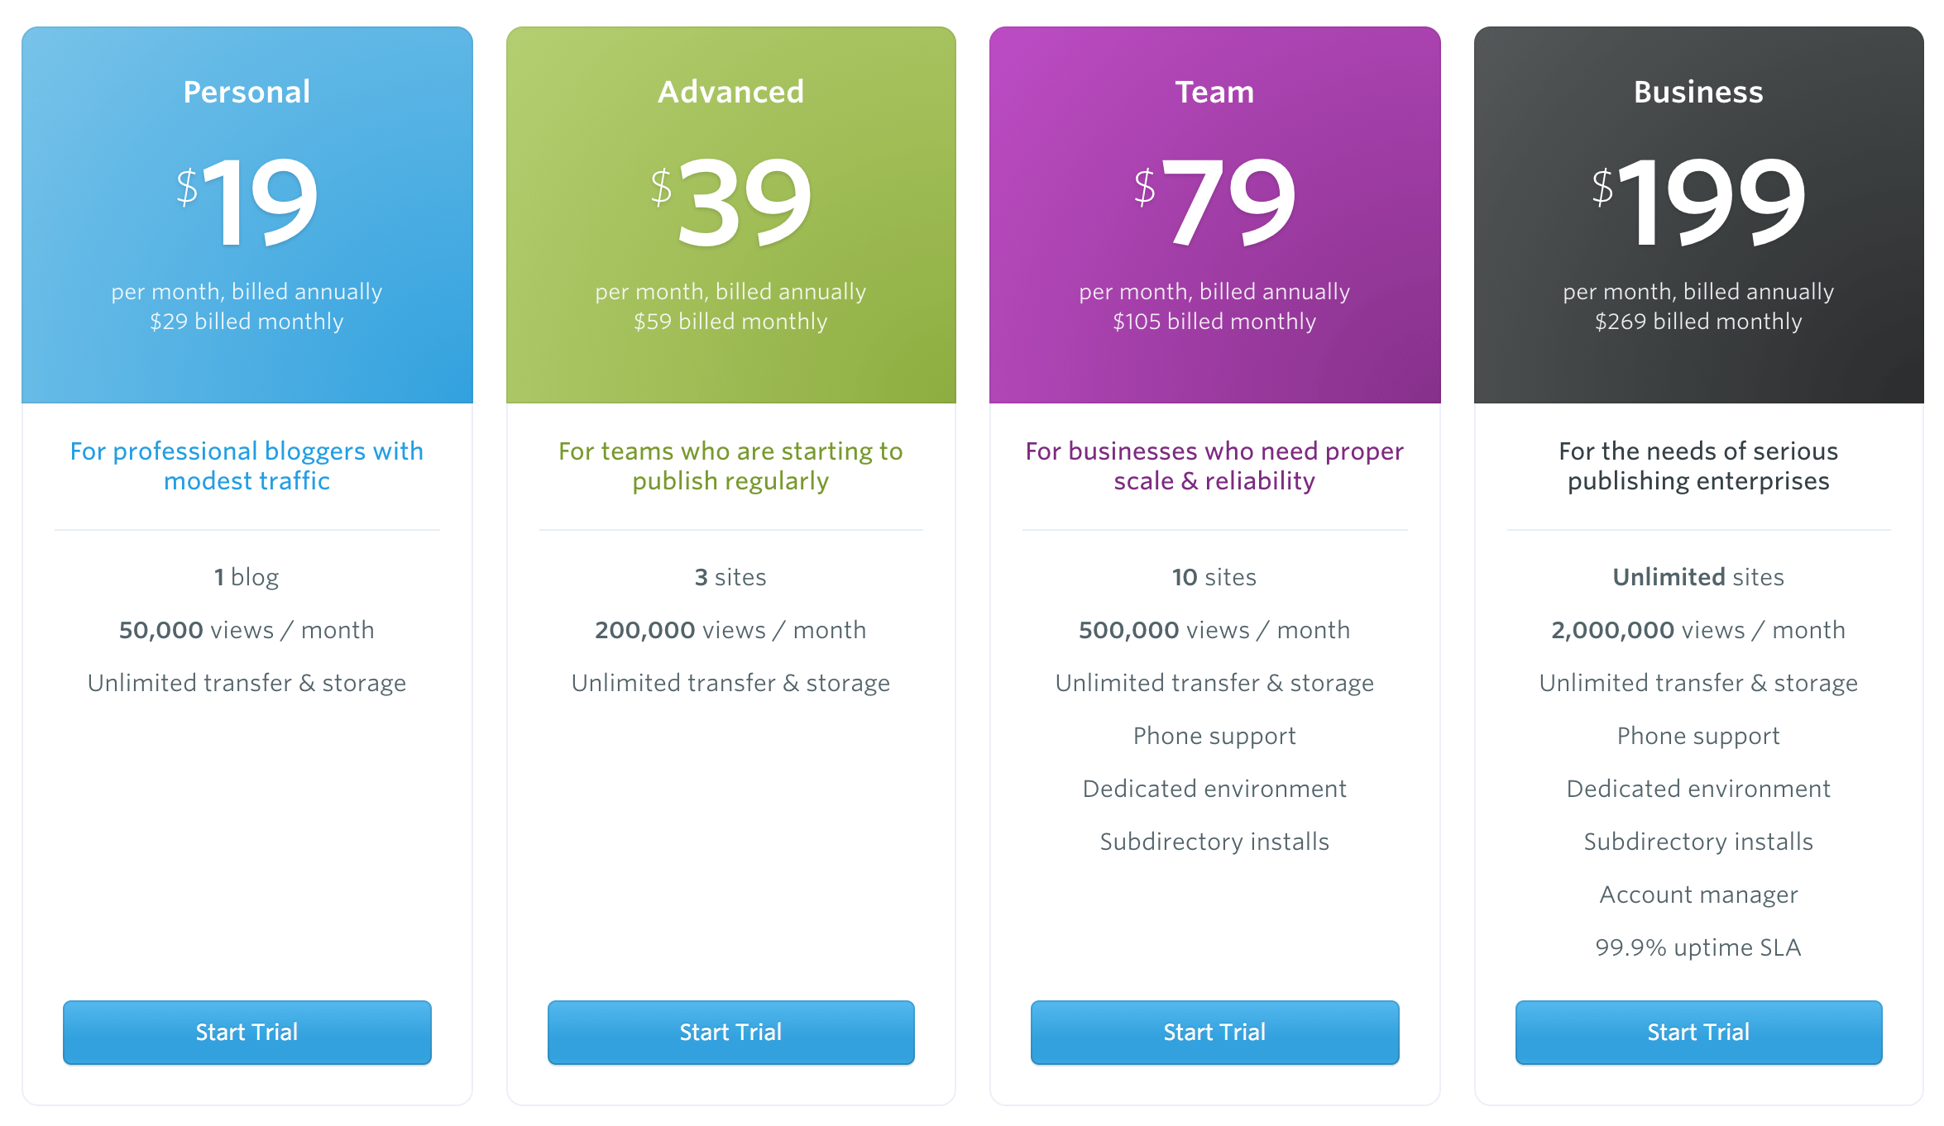Click the Account manager feature line
Image resolution: width=1944 pixels, height=1126 pixels.
1698,895
